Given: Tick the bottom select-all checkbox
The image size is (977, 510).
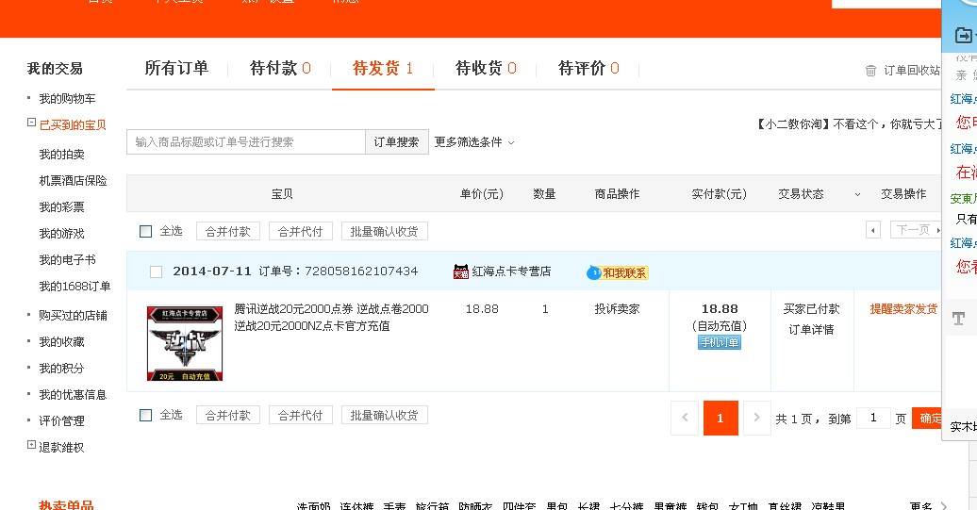Looking at the screenshot, I should (x=146, y=416).
